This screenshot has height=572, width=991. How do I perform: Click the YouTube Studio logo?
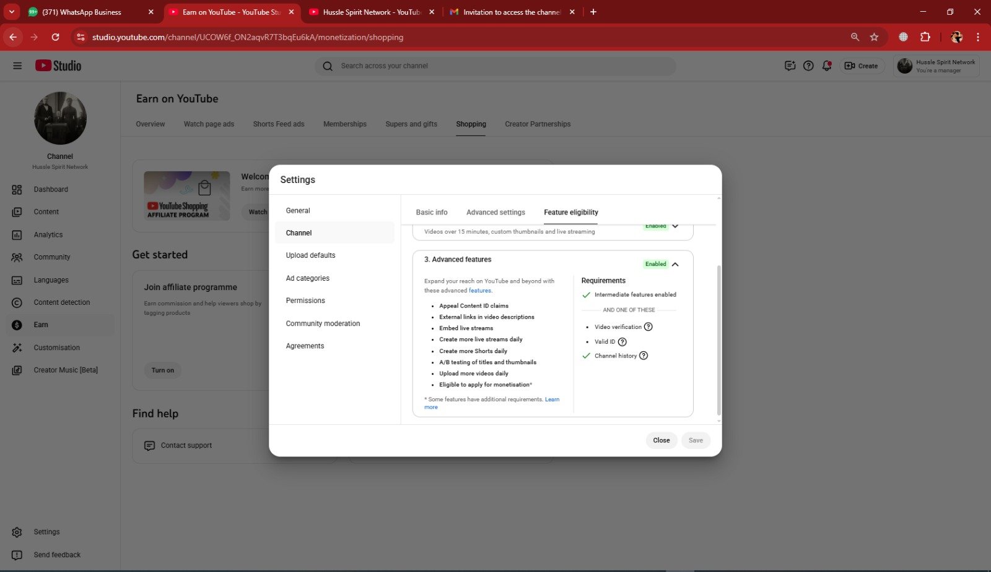click(x=58, y=66)
